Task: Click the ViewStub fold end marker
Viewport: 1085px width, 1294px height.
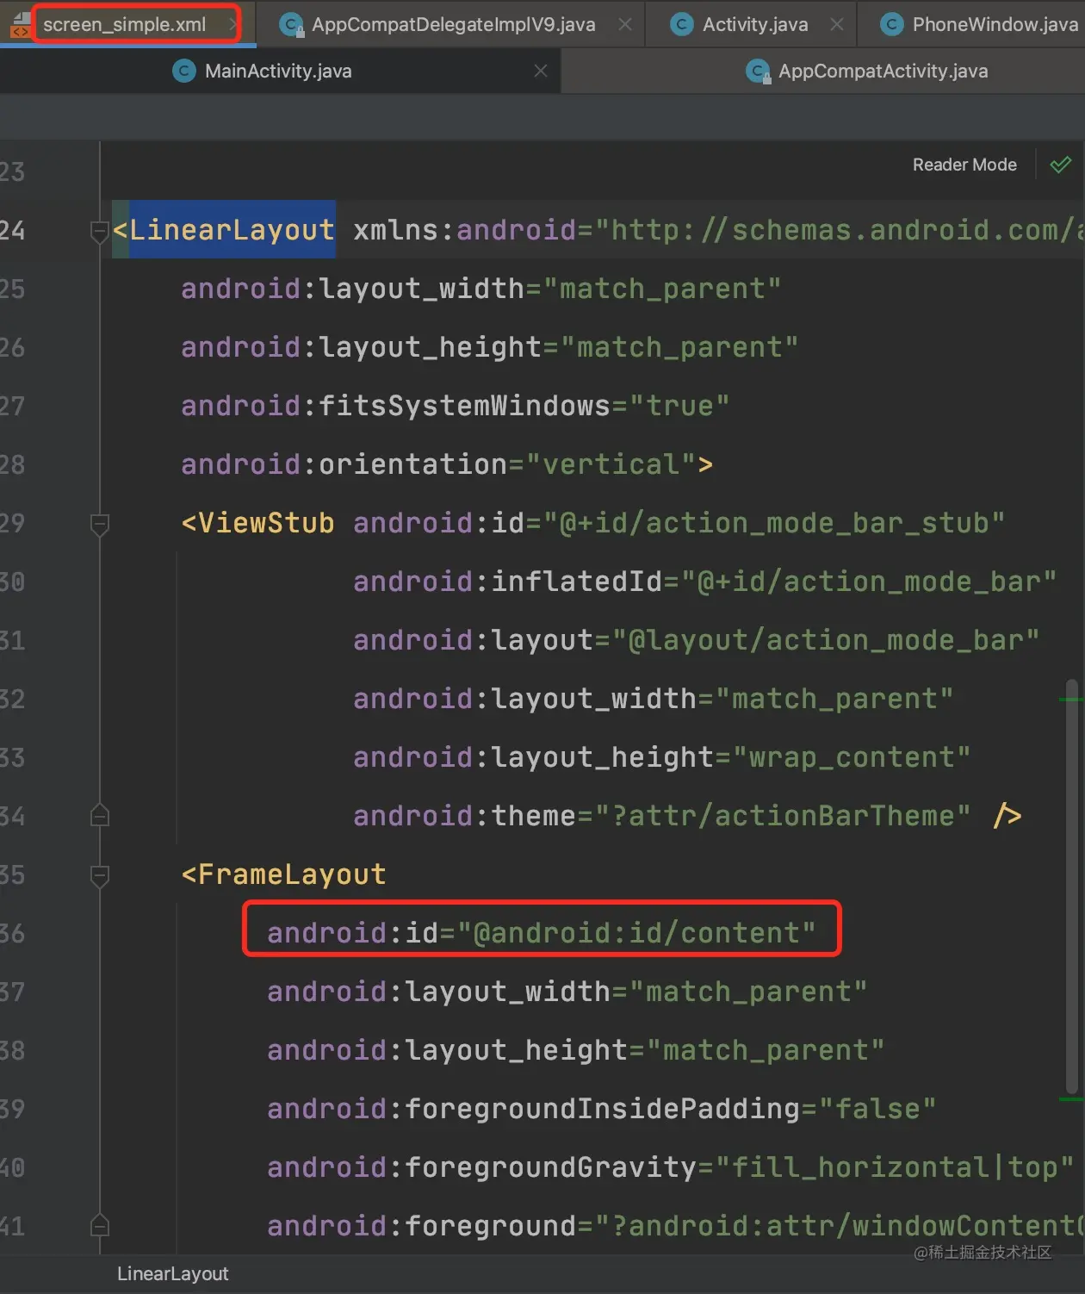Action: (x=100, y=815)
